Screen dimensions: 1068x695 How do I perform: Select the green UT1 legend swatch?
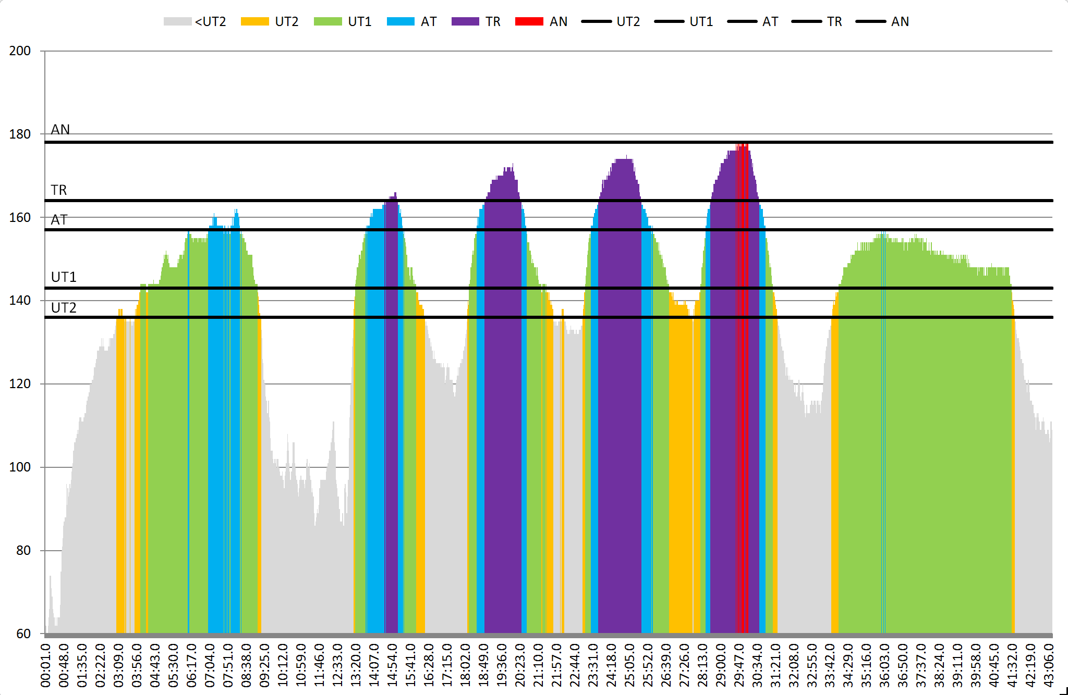point(327,21)
